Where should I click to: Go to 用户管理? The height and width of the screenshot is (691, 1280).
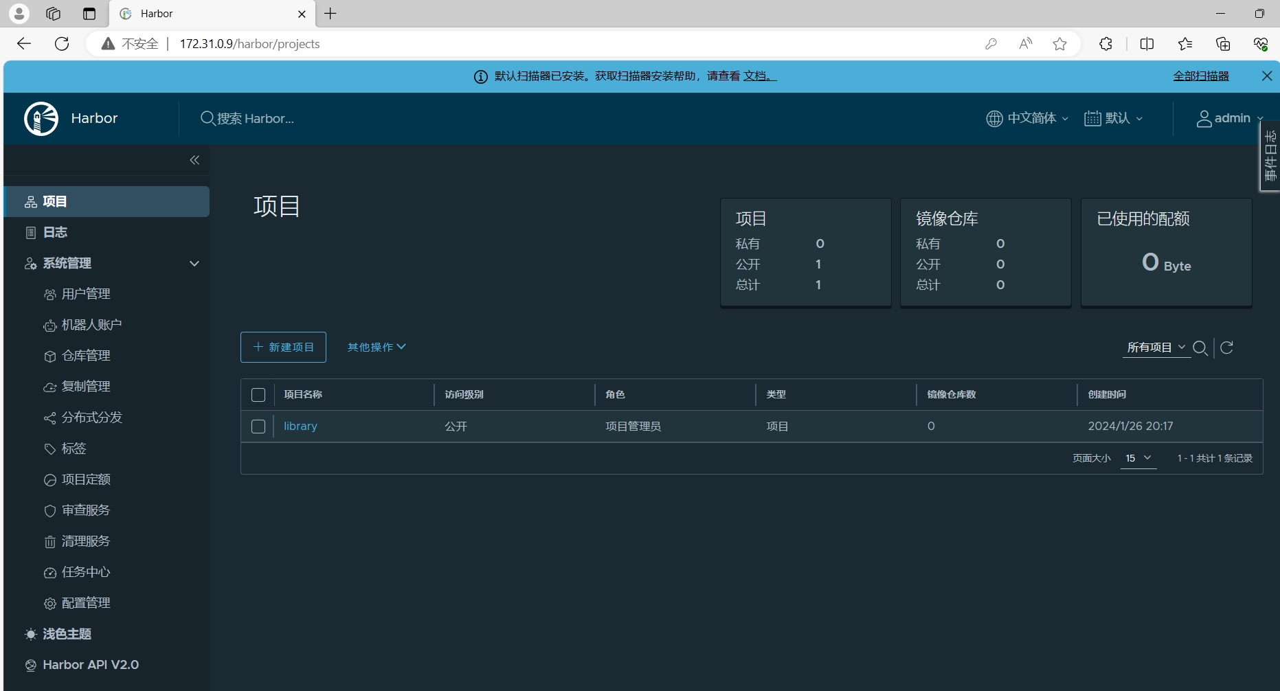[86, 294]
